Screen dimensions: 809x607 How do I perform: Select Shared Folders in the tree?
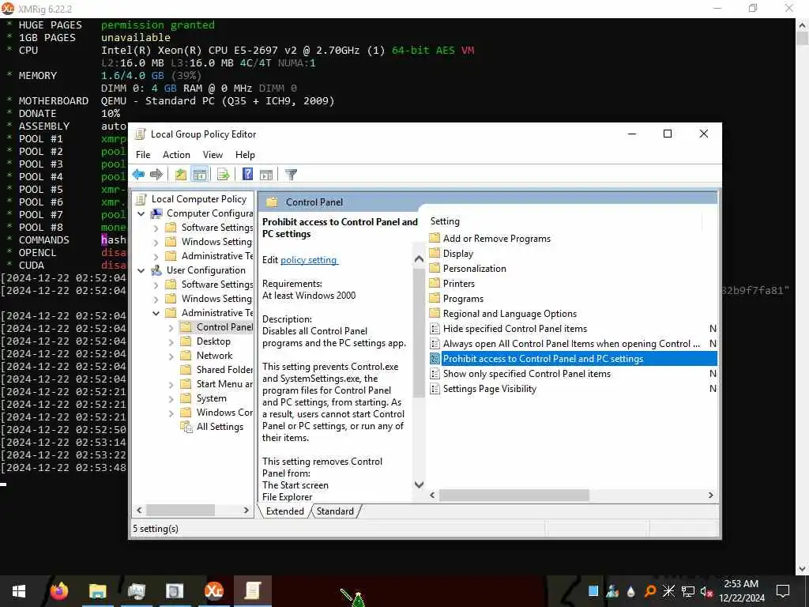(224, 370)
